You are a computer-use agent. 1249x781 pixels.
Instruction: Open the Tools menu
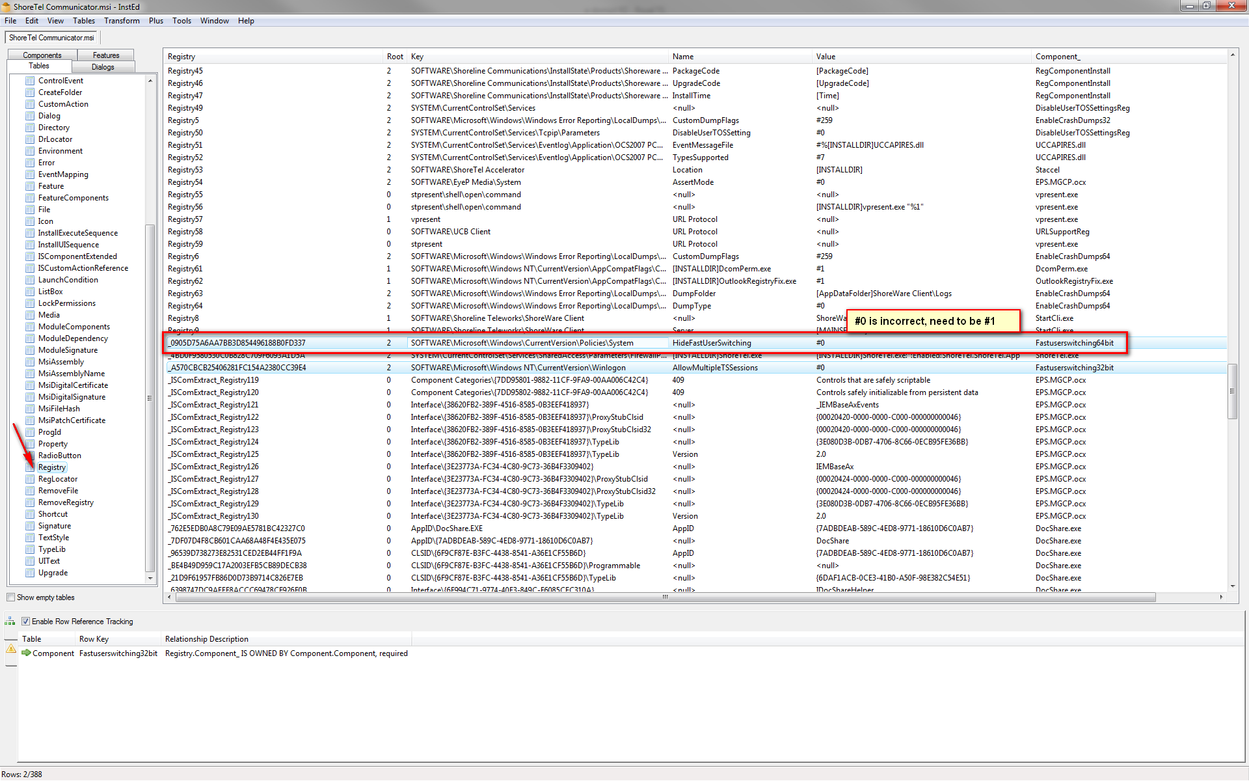181,21
